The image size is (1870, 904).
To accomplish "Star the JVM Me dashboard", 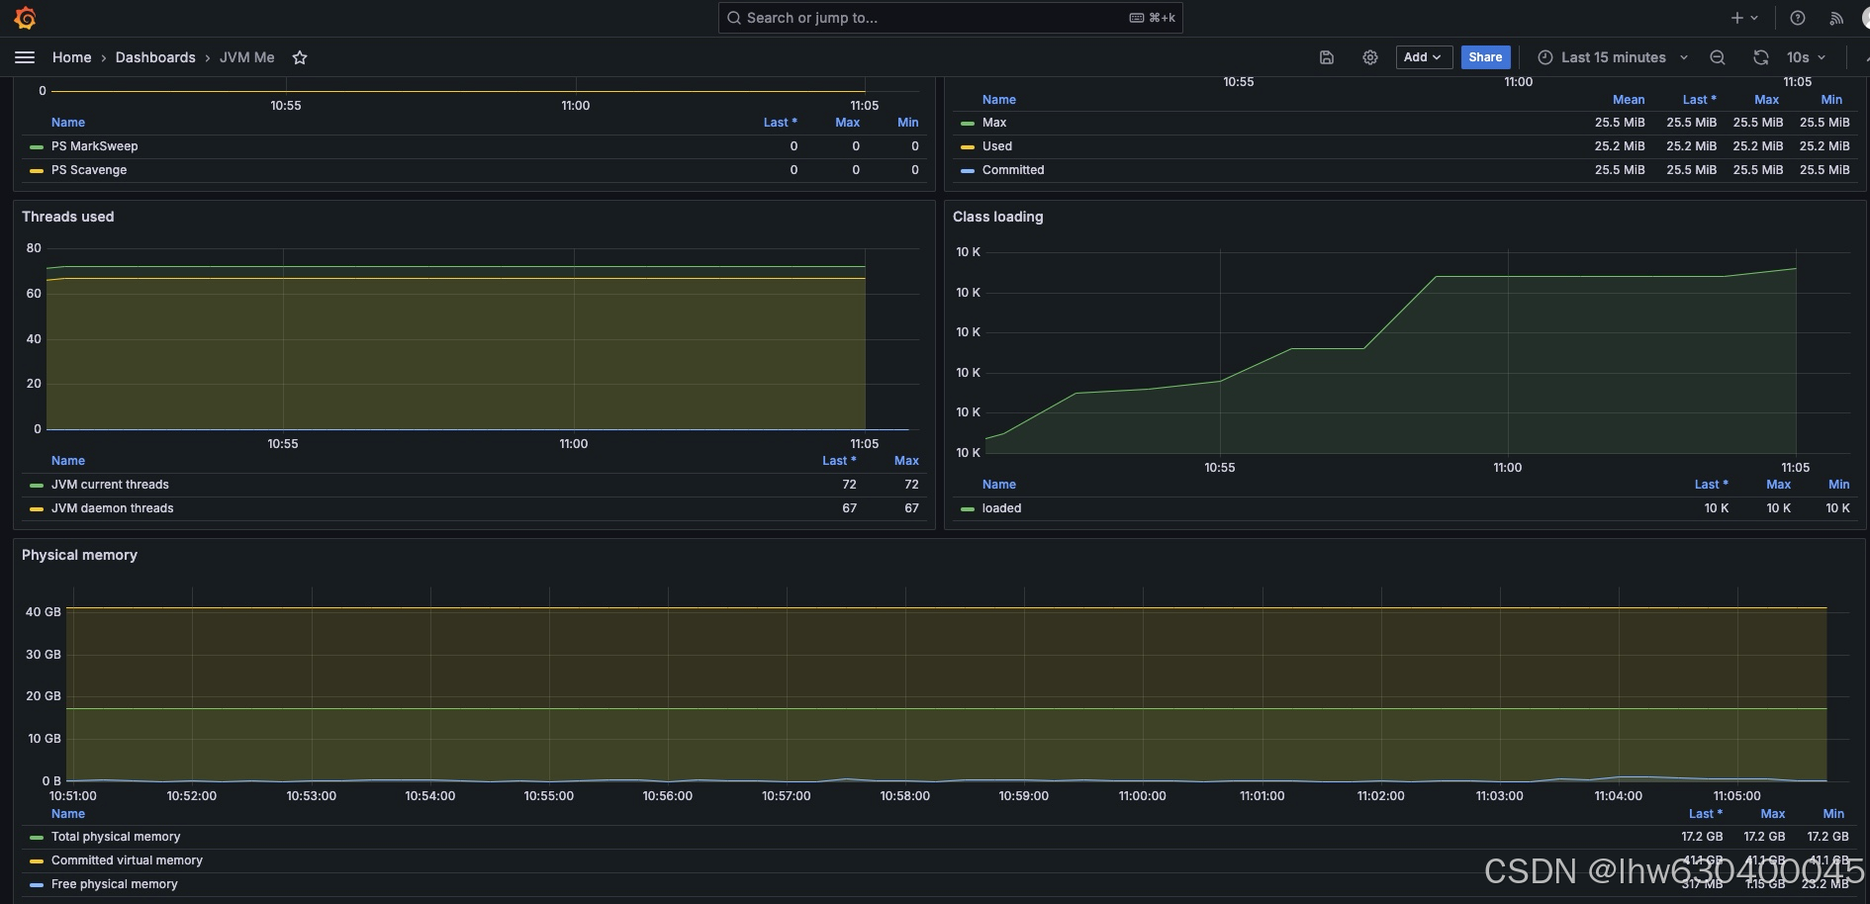I will click(x=300, y=57).
